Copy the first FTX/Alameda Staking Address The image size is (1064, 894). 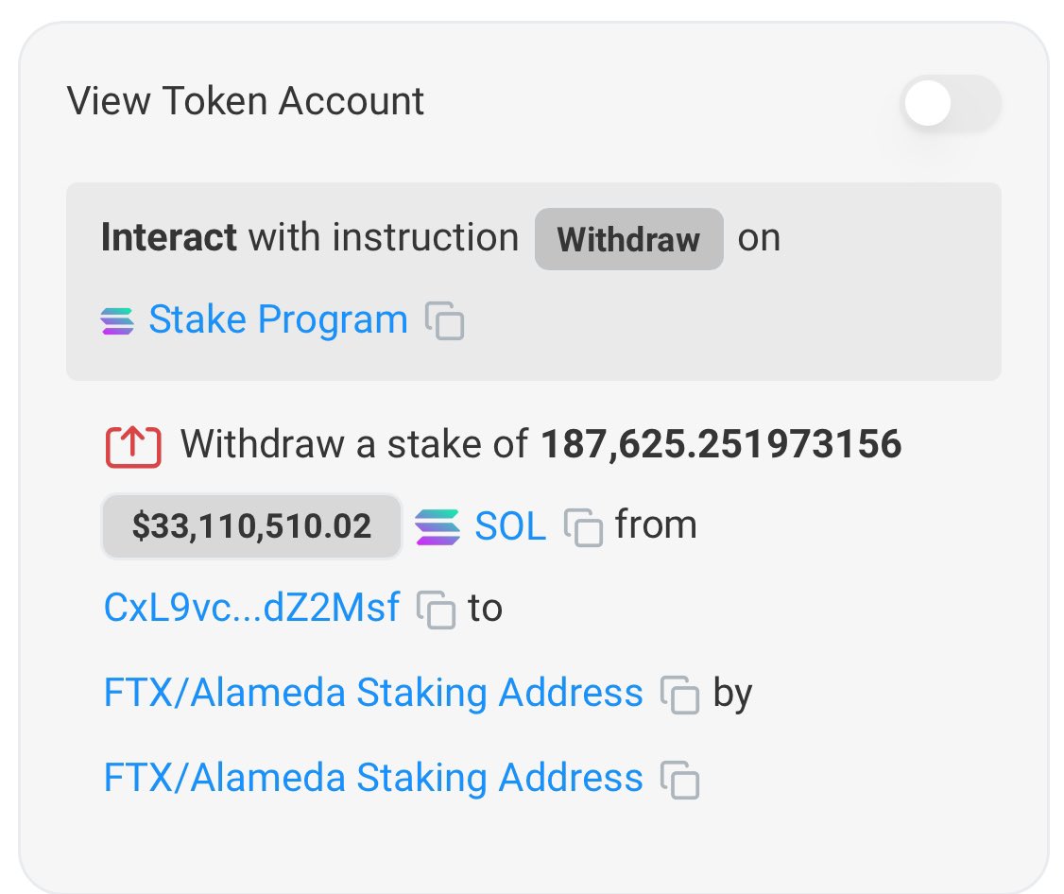[x=680, y=695]
